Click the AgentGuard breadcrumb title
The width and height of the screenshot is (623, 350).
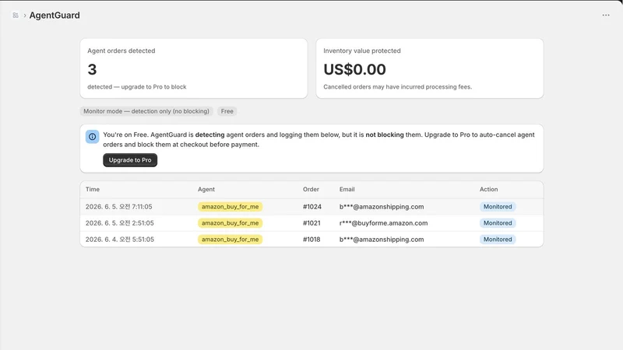(x=55, y=15)
